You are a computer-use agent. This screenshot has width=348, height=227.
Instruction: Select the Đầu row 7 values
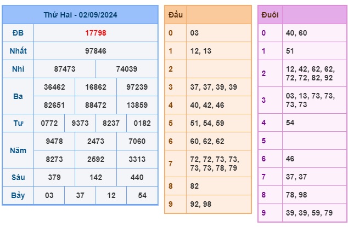[x=215, y=164]
